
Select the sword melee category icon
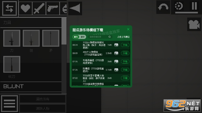[x=39, y=8]
